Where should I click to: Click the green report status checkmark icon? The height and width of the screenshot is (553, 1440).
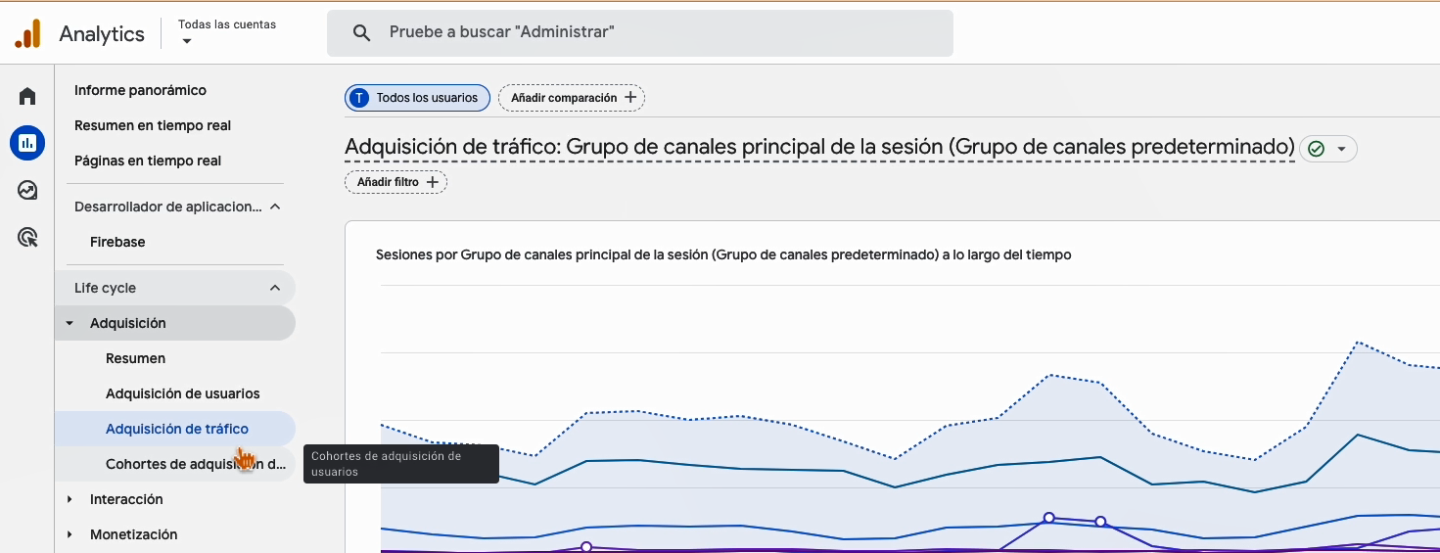coord(1316,149)
